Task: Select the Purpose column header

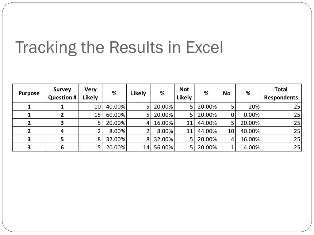Action: (29, 93)
